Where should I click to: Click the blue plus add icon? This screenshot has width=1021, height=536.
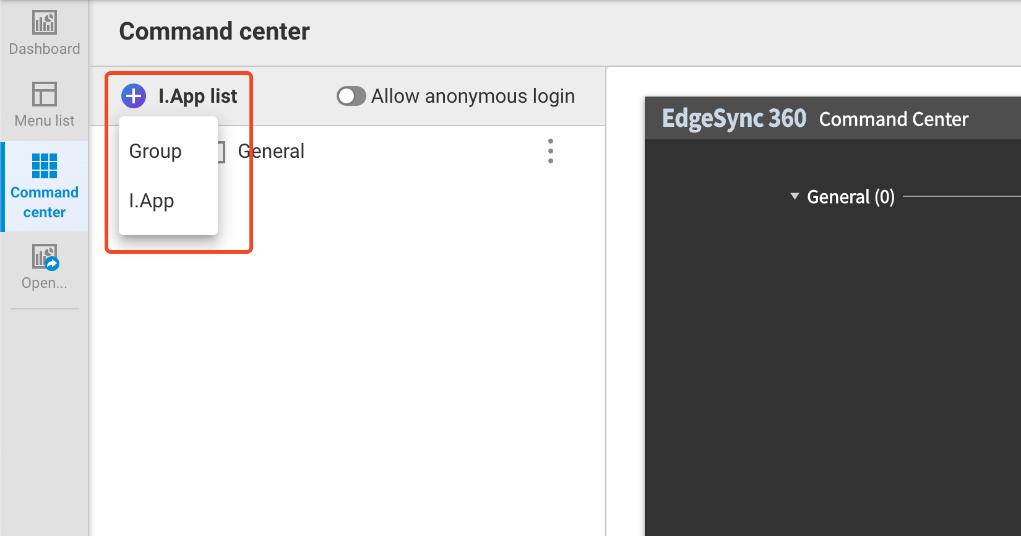pyautogui.click(x=134, y=96)
